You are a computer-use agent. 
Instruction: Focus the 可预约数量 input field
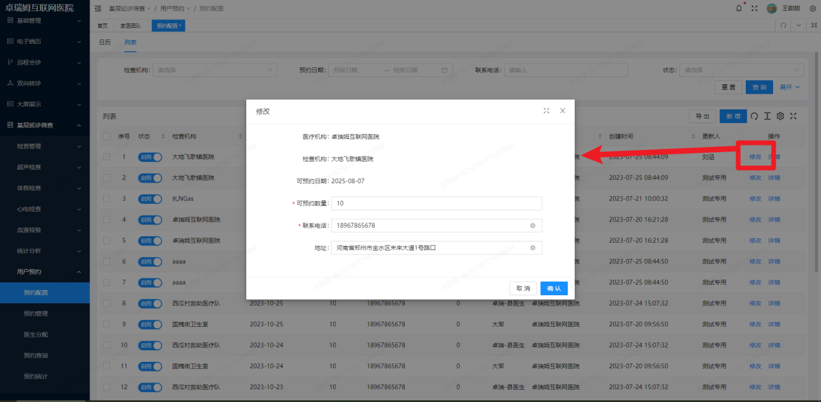coord(436,203)
